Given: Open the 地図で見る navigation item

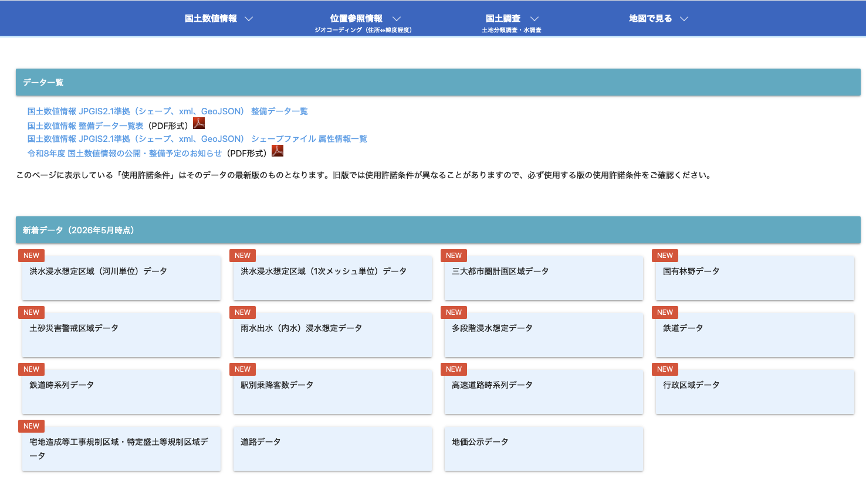Looking at the screenshot, I should click(x=650, y=19).
